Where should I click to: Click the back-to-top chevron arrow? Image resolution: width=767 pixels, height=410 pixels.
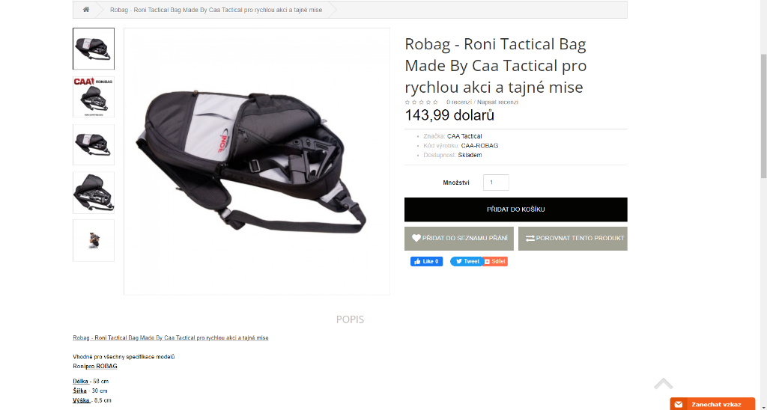pyautogui.click(x=664, y=384)
